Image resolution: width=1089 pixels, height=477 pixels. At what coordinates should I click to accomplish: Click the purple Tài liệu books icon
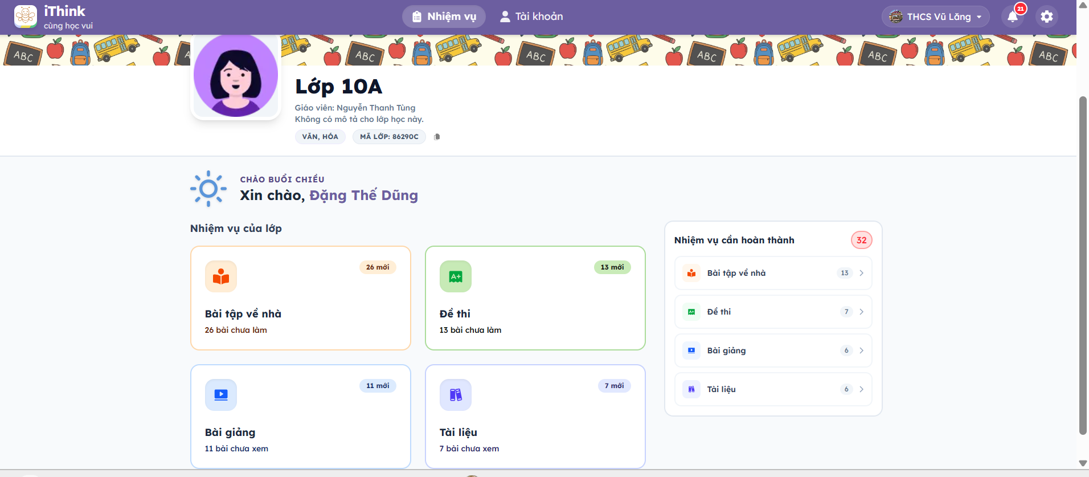pos(456,395)
